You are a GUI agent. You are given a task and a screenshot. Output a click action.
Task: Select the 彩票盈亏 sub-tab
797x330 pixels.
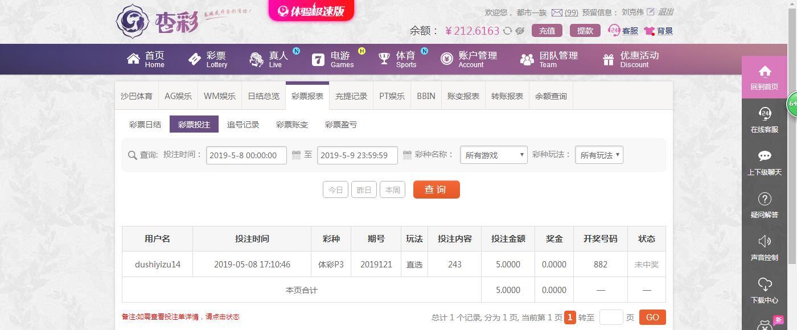(x=341, y=125)
